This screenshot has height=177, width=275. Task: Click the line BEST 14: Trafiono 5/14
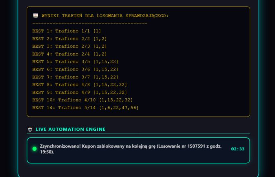pyautogui.click(x=85, y=108)
